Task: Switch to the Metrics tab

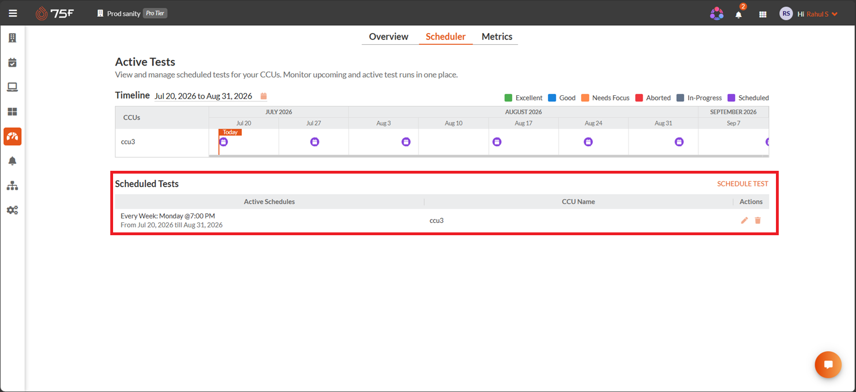Action: (497, 36)
